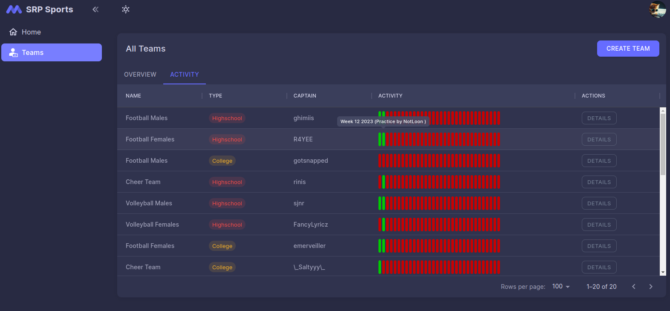Select the Activity tab

tap(184, 75)
